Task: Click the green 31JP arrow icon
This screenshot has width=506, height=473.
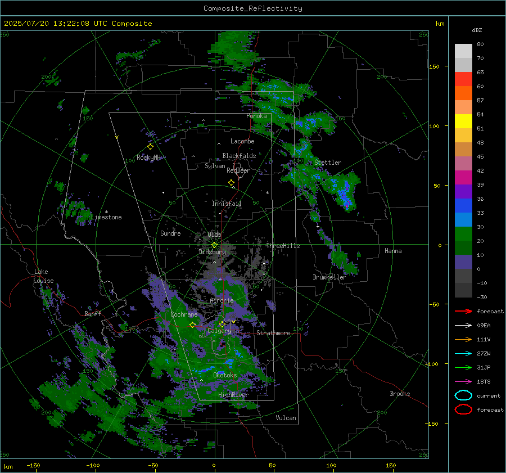Action: 463,367
